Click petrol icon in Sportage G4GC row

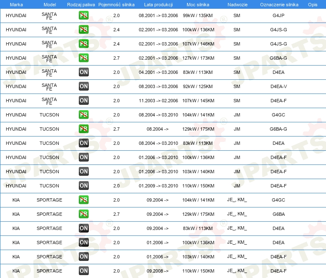pyautogui.click(x=83, y=200)
